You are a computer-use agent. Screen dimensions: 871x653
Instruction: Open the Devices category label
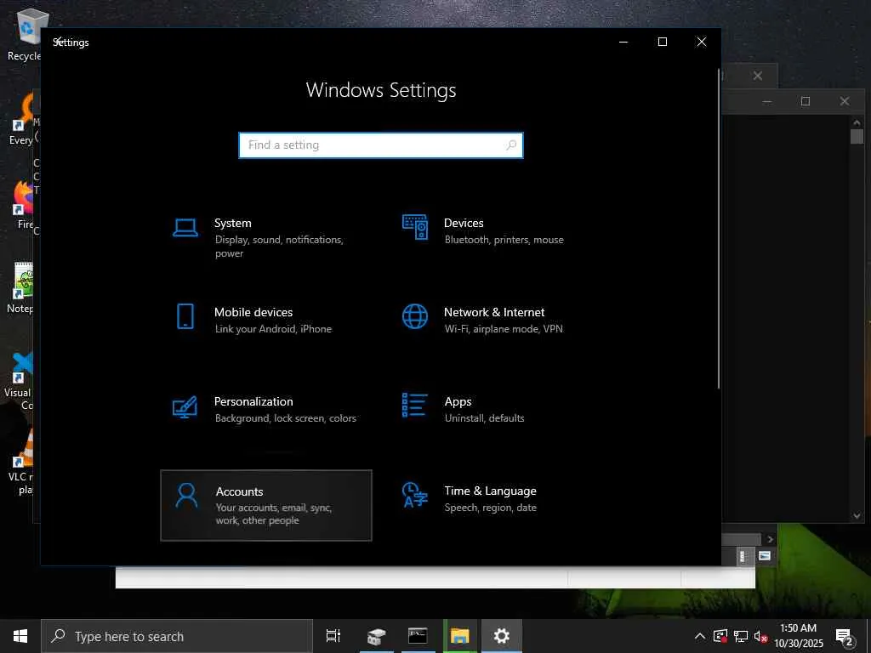pyautogui.click(x=464, y=223)
